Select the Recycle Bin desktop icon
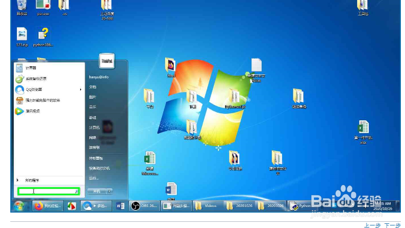The height and width of the screenshot is (228, 405). pos(22,8)
